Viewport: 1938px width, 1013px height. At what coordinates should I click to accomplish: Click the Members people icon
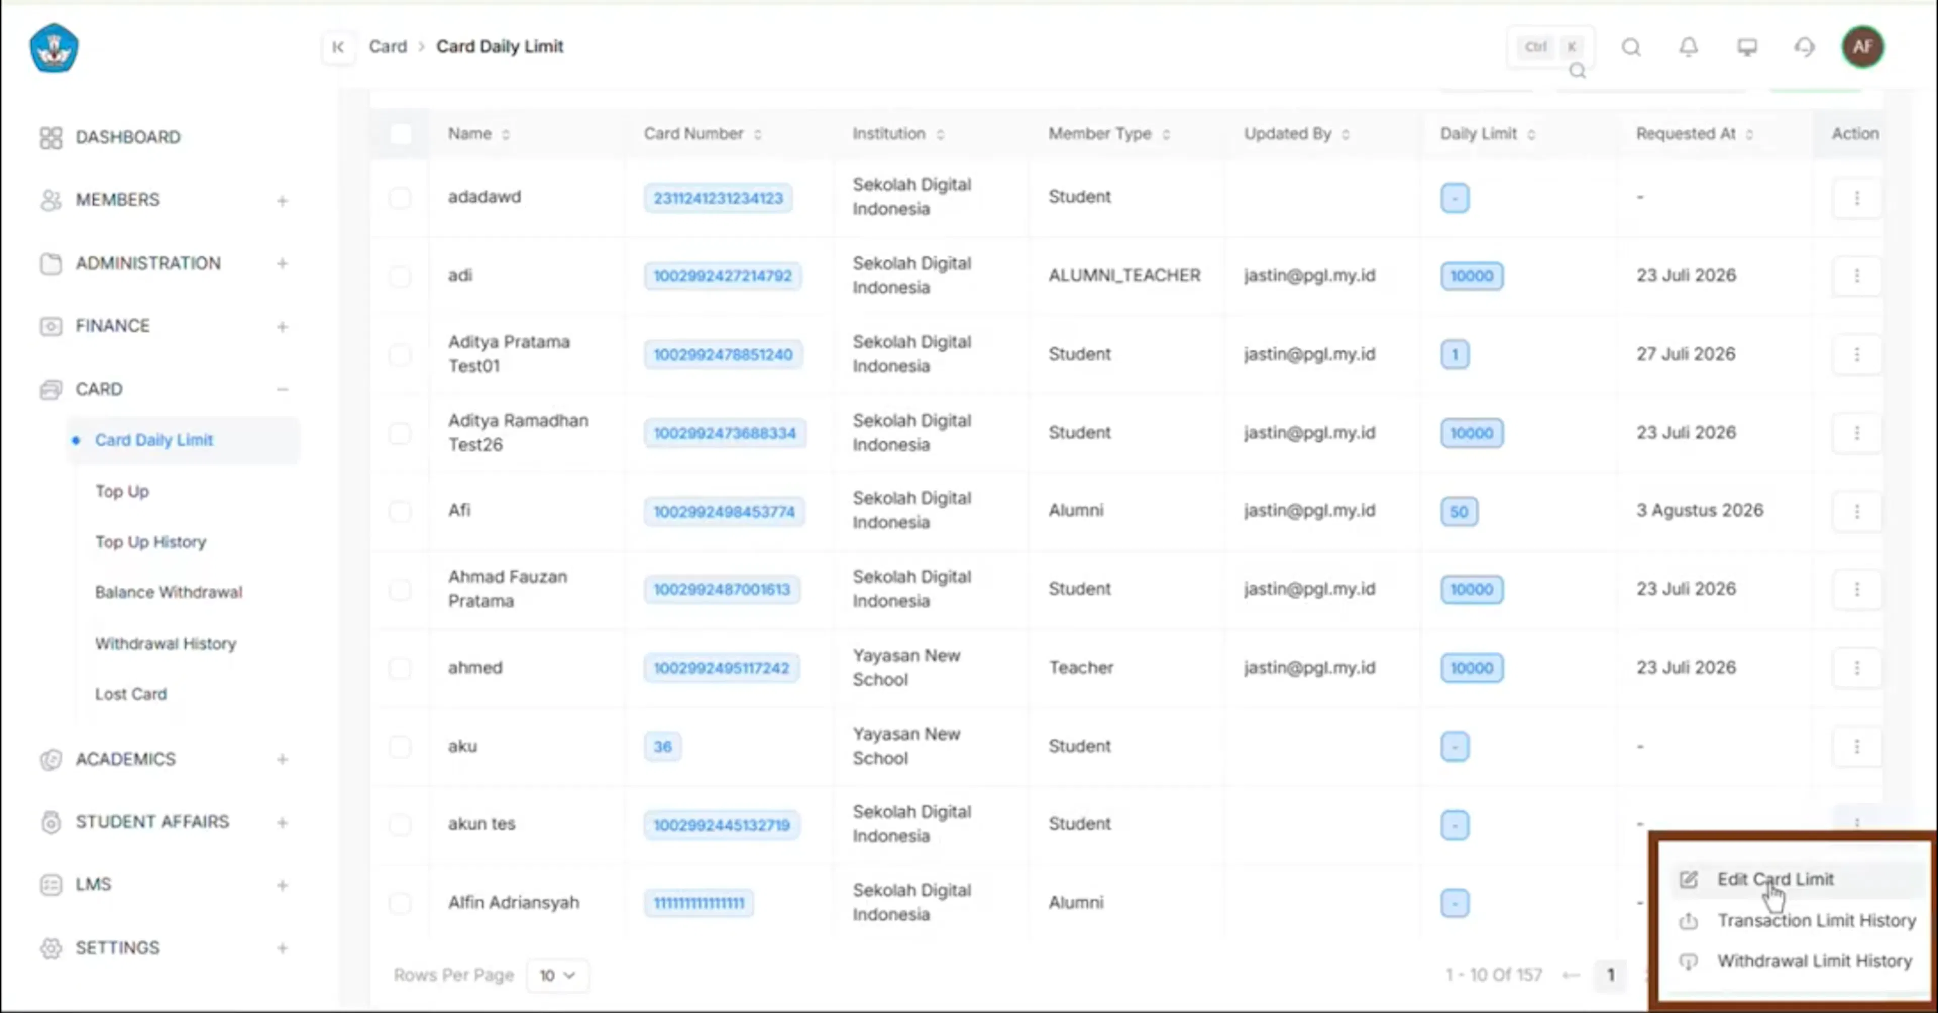pos(50,200)
